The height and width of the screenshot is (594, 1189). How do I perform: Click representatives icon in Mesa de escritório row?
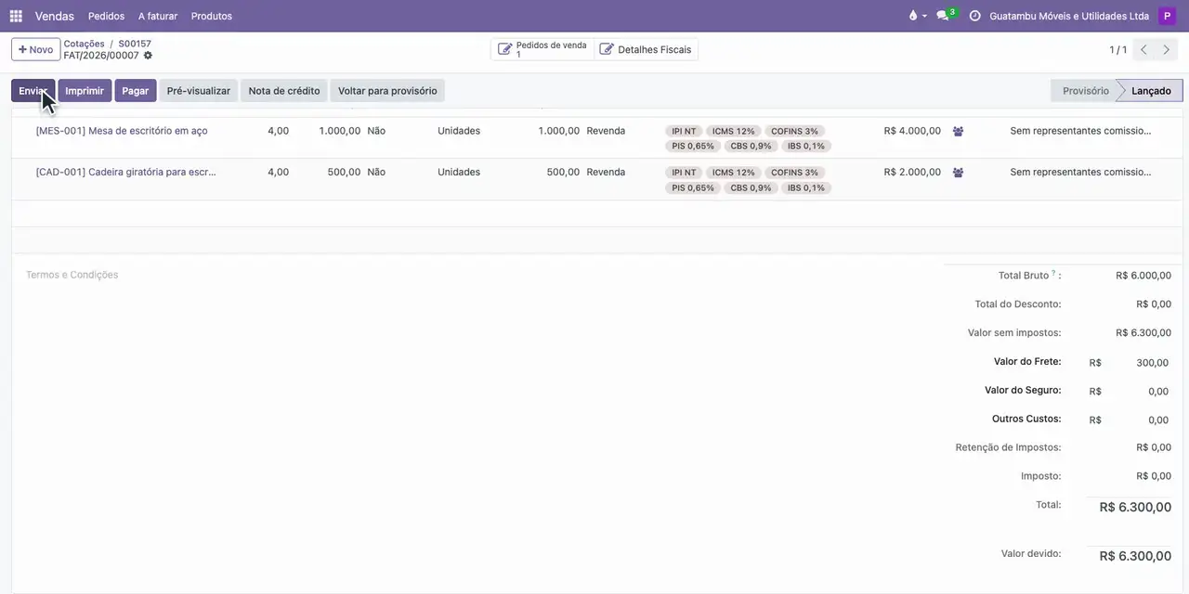point(959,132)
